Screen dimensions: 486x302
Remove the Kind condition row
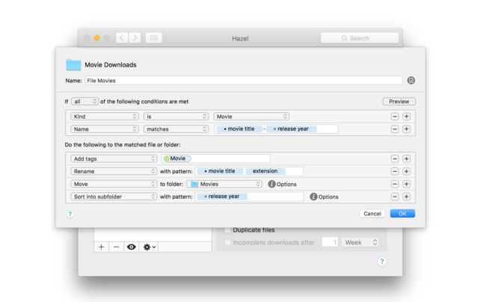coord(395,117)
